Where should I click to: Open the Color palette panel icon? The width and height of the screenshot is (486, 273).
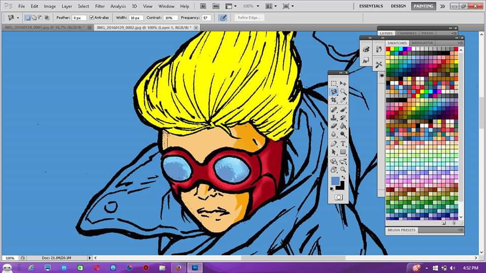pyautogui.click(x=366, y=49)
